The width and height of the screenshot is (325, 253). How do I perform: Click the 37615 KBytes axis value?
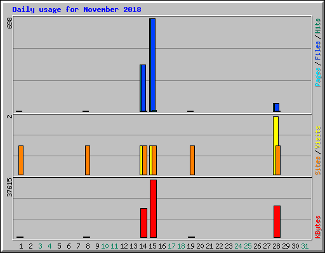tap(10, 187)
